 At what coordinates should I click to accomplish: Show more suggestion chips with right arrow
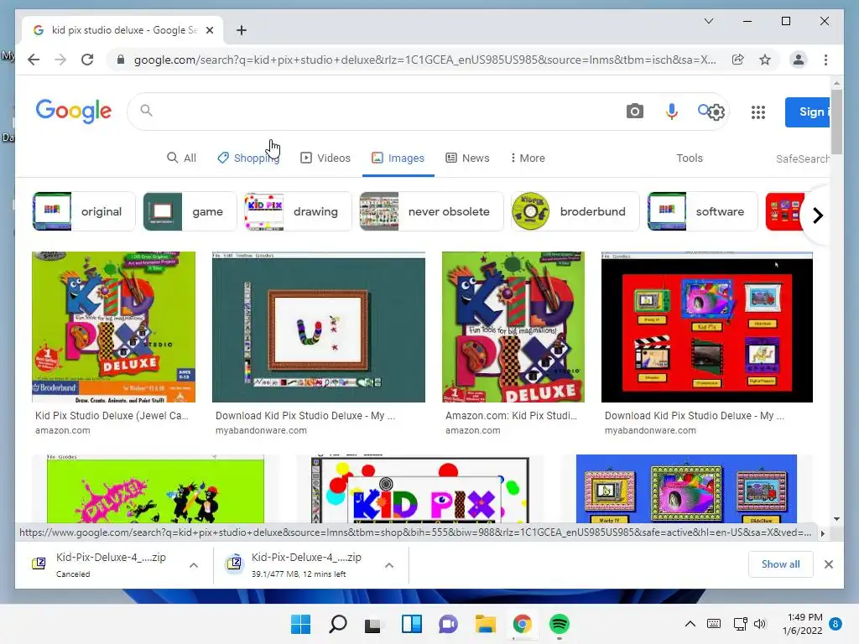(x=817, y=216)
